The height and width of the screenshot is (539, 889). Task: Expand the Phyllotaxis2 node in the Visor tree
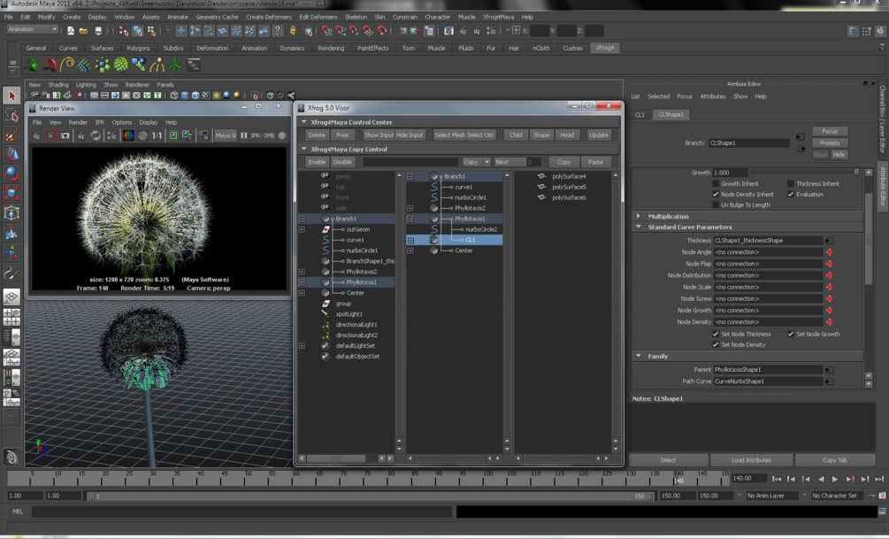coord(410,210)
